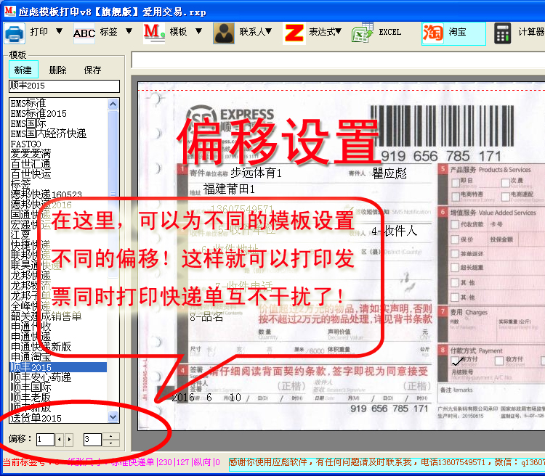The height and width of the screenshot is (476, 545).
Task: Click the 标签 toolbar label
Action: coord(109,32)
